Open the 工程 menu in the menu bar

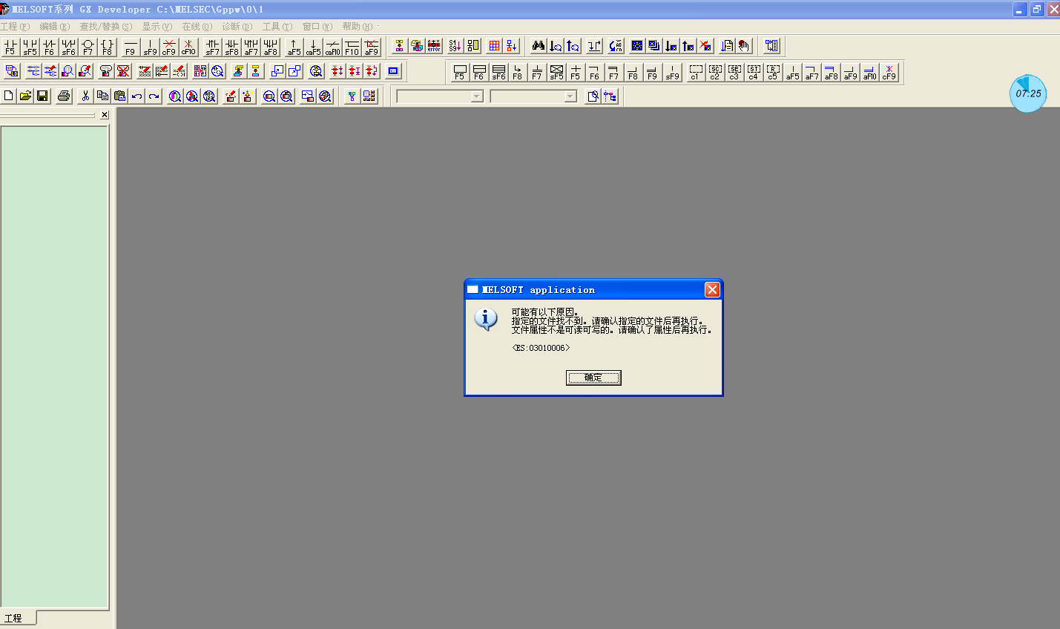coord(15,27)
